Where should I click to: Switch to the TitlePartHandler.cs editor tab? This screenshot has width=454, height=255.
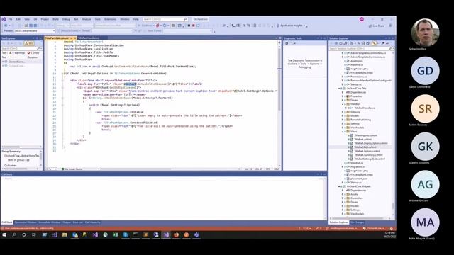point(89,38)
